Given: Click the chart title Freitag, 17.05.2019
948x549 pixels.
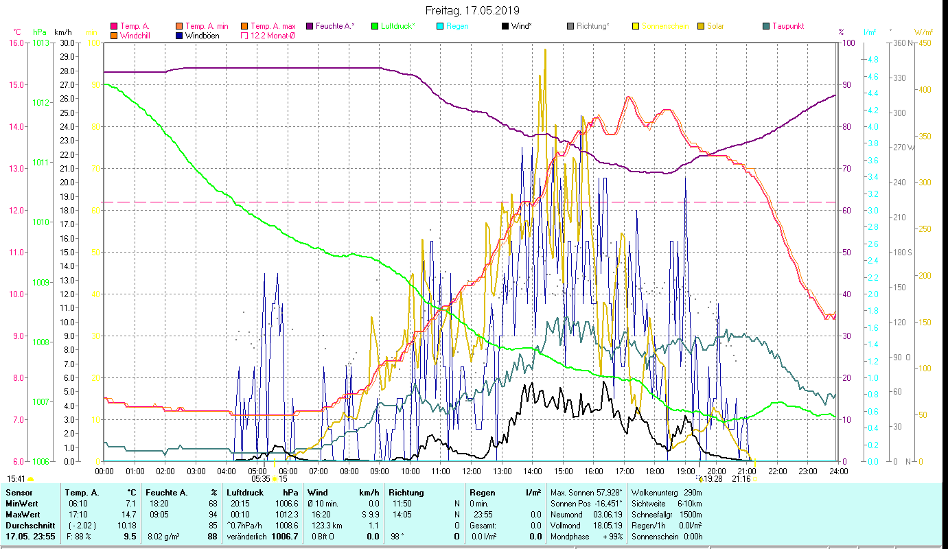Looking at the screenshot, I should [x=472, y=11].
